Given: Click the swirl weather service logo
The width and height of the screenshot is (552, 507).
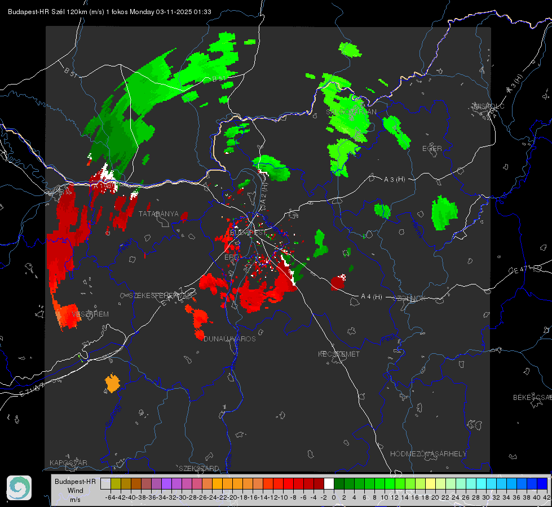Looking at the screenshot, I should pyautogui.click(x=19, y=488).
